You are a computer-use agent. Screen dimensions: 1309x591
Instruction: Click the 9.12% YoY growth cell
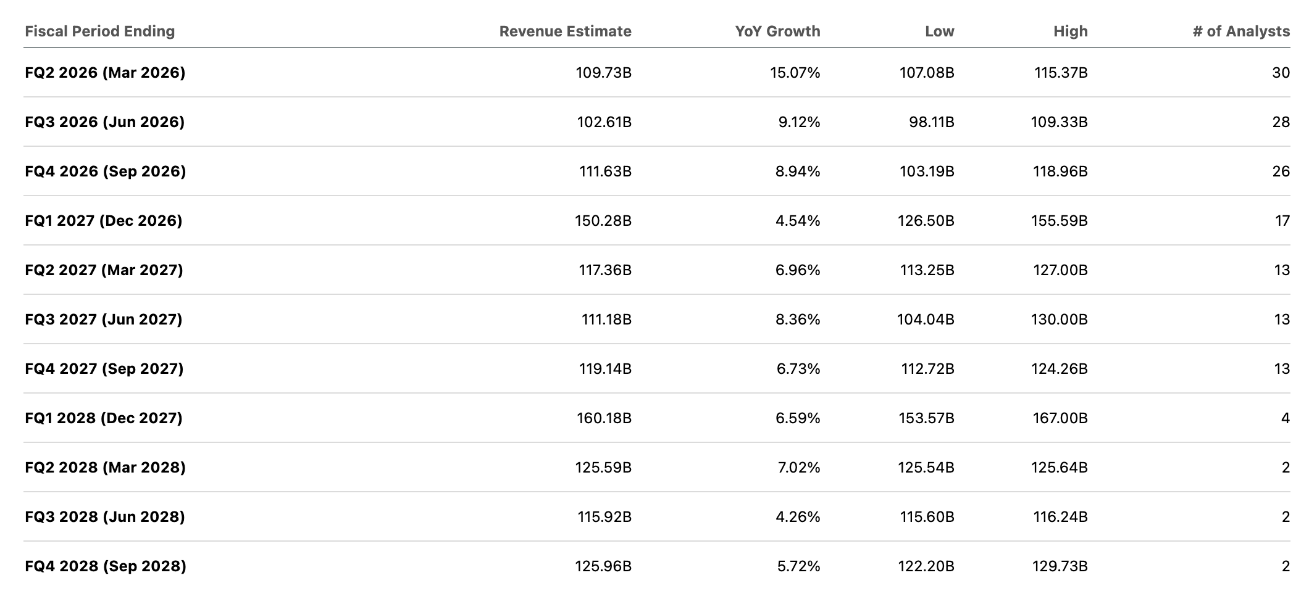[x=799, y=122]
